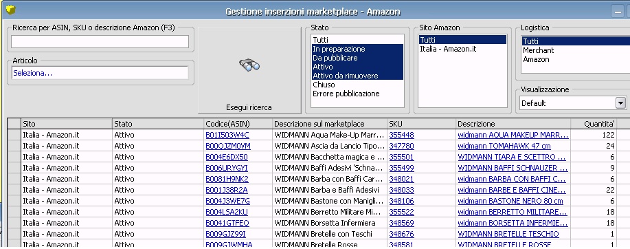The image size is (630, 249).
Task: Select Merchant logistics option
Action: tap(576, 50)
